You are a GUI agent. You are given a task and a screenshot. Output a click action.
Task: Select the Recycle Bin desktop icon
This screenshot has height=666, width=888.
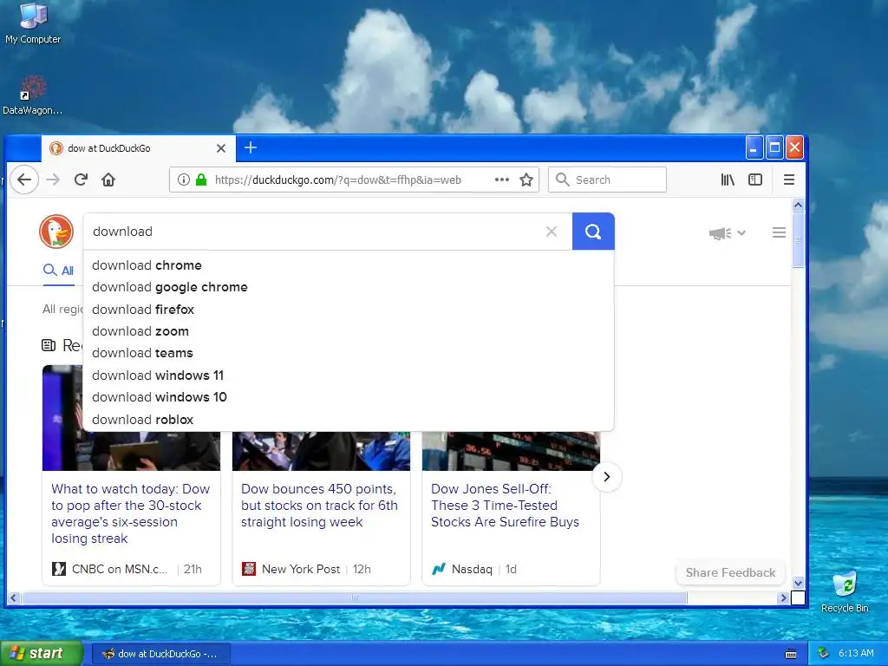click(845, 591)
